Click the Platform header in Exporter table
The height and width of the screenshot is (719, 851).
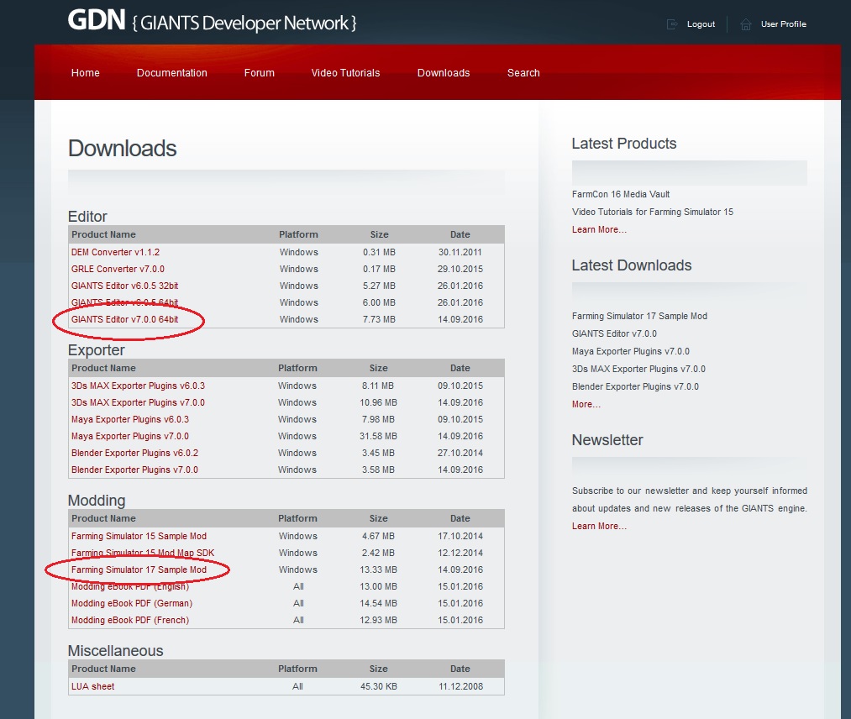297,368
